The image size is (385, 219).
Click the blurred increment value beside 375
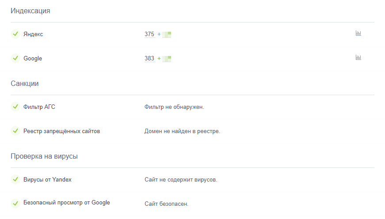coord(167,34)
